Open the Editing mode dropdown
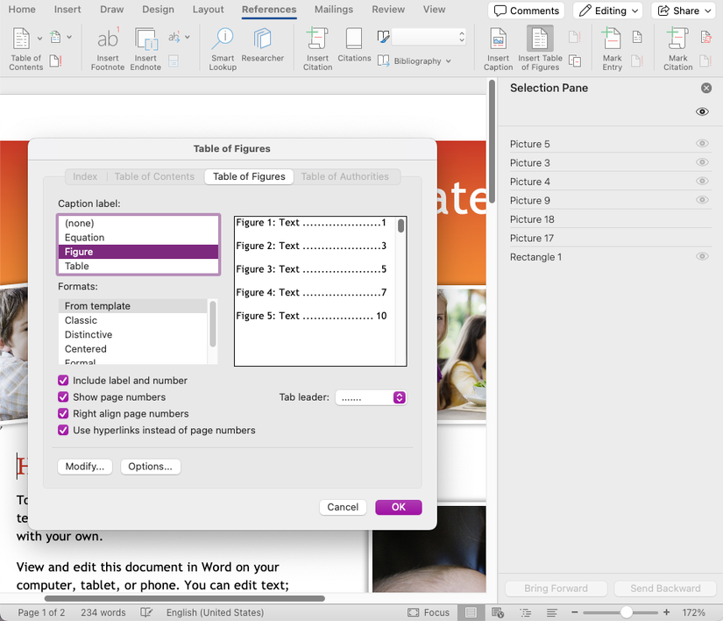Screen dimensions: 723x621 pos(609,11)
